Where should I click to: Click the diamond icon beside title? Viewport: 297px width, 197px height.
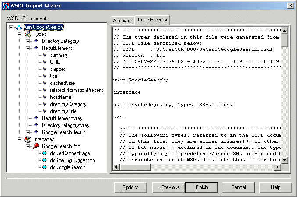click(44, 76)
